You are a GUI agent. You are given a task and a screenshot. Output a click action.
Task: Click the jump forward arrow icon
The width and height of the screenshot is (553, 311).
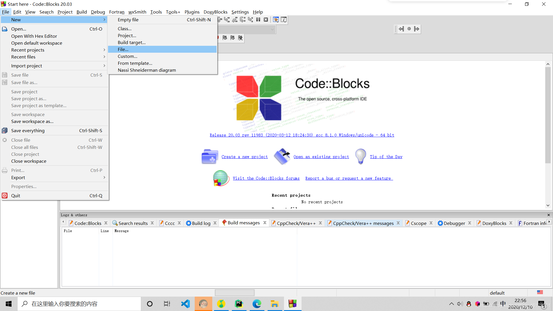(416, 29)
